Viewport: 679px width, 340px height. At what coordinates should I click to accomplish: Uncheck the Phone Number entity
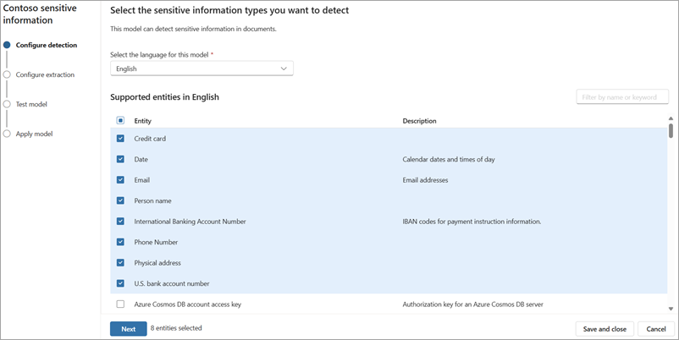click(120, 242)
